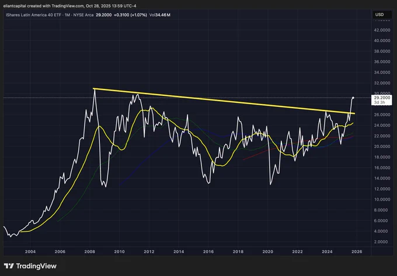Click the 2010 label on time axis
This screenshot has height=276, width=397.
(119, 251)
